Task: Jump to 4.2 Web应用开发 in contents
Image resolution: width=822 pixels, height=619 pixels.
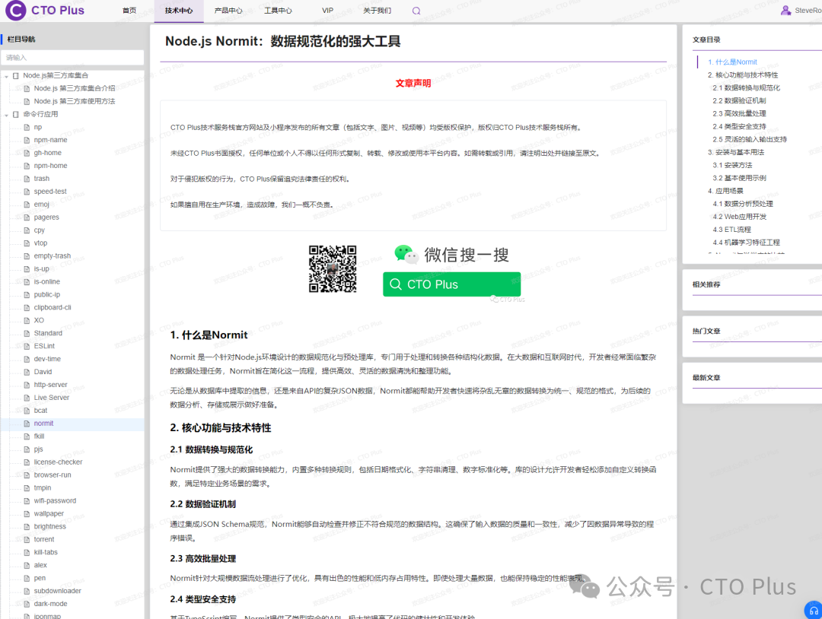Action: tap(739, 216)
